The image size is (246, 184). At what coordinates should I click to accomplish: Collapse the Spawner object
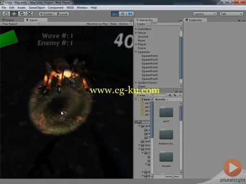[136, 52]
